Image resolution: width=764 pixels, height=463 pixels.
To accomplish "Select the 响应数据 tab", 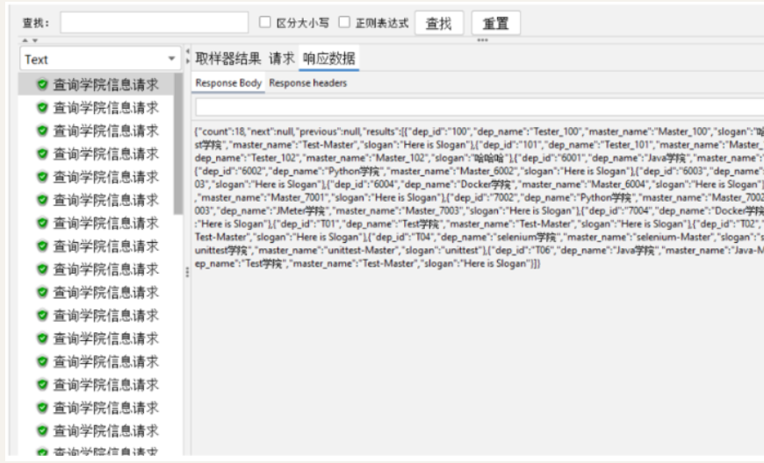I will 329,59.
